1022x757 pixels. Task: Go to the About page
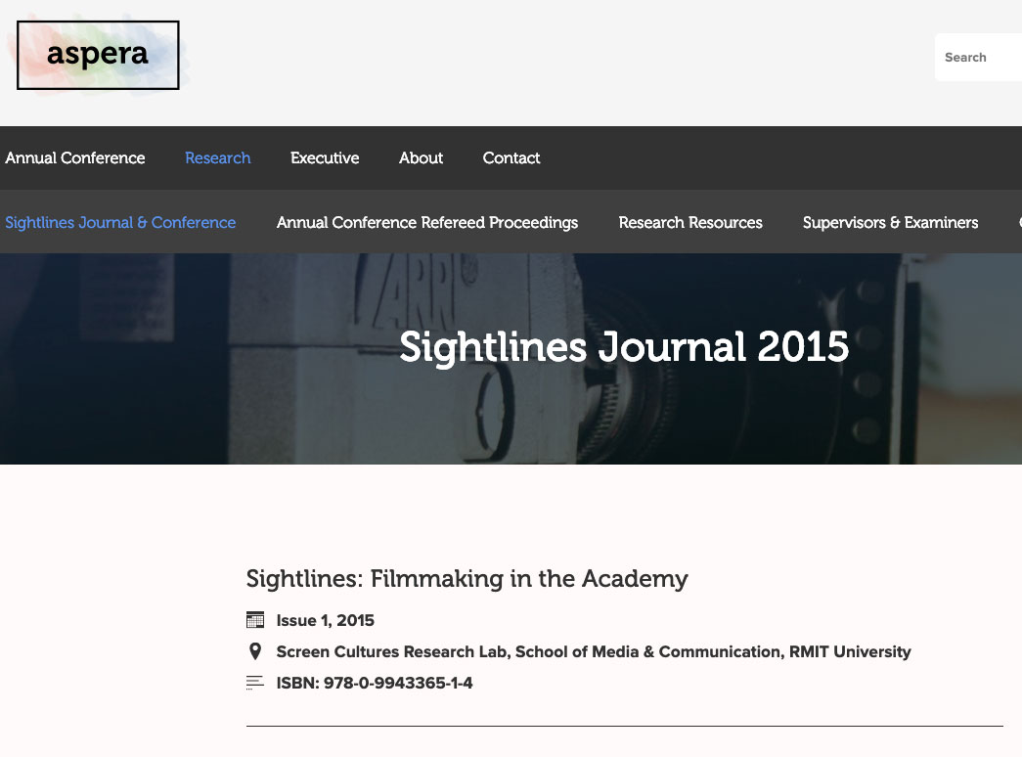click(421, 157)
